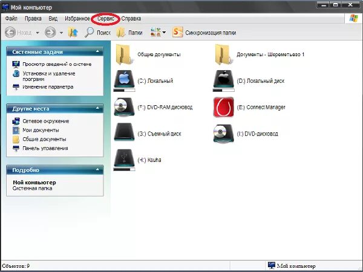363x272 pixels.
Task: Click the '(E:) Connect Manager' label
Action: [261, 108]
